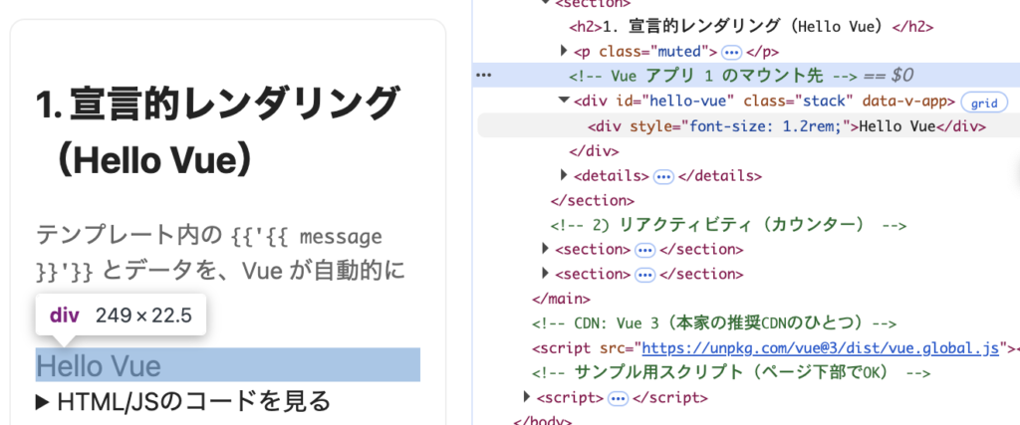Click the ellipsis badge of the first collapsed section

click(644, 250)
